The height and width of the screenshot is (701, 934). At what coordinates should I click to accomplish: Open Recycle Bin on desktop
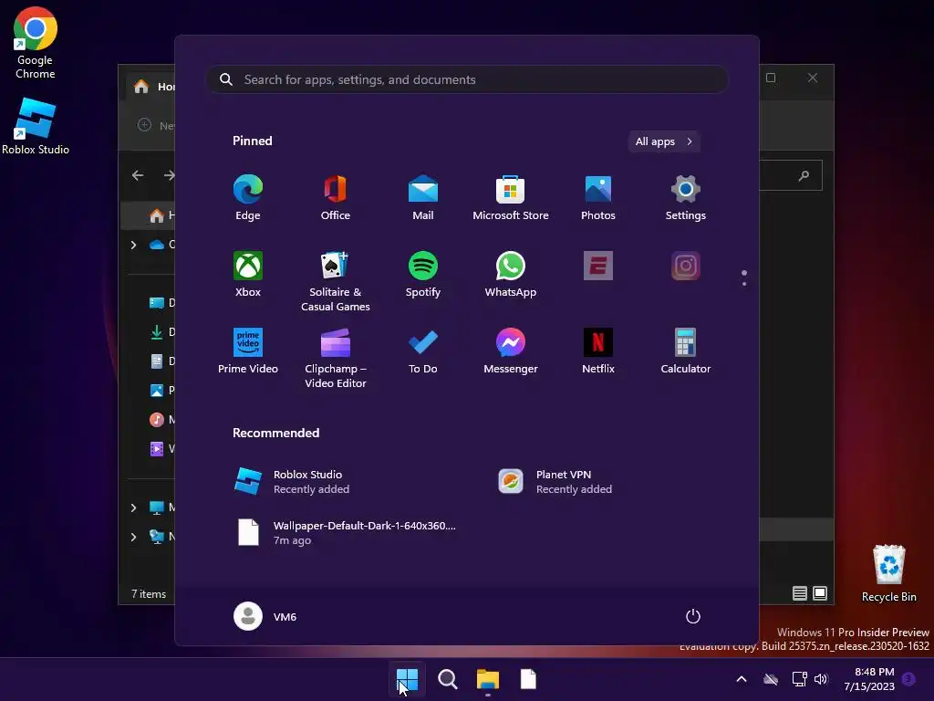[888, 573]
